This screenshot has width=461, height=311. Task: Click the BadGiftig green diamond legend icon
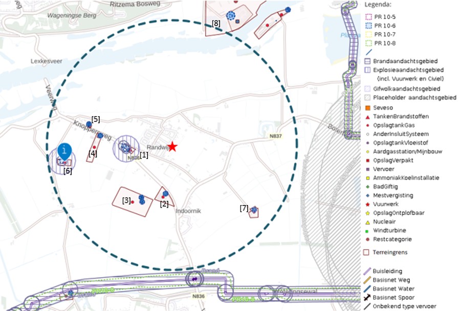click(367, 187)
